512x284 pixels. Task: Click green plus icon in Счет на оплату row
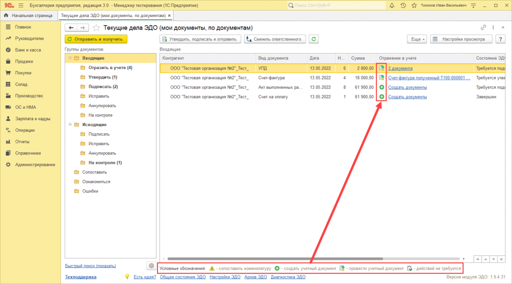coord(381,97)
